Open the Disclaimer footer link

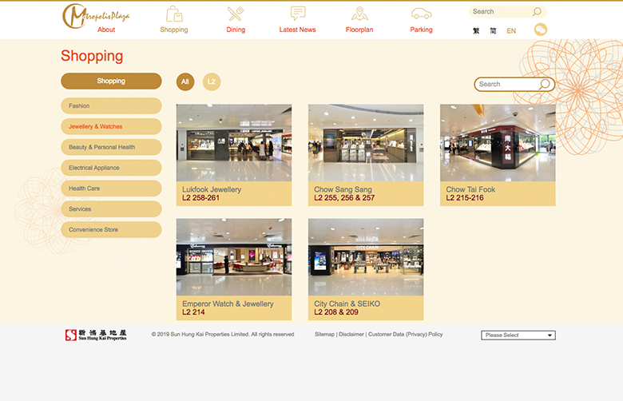pos(351,335)
